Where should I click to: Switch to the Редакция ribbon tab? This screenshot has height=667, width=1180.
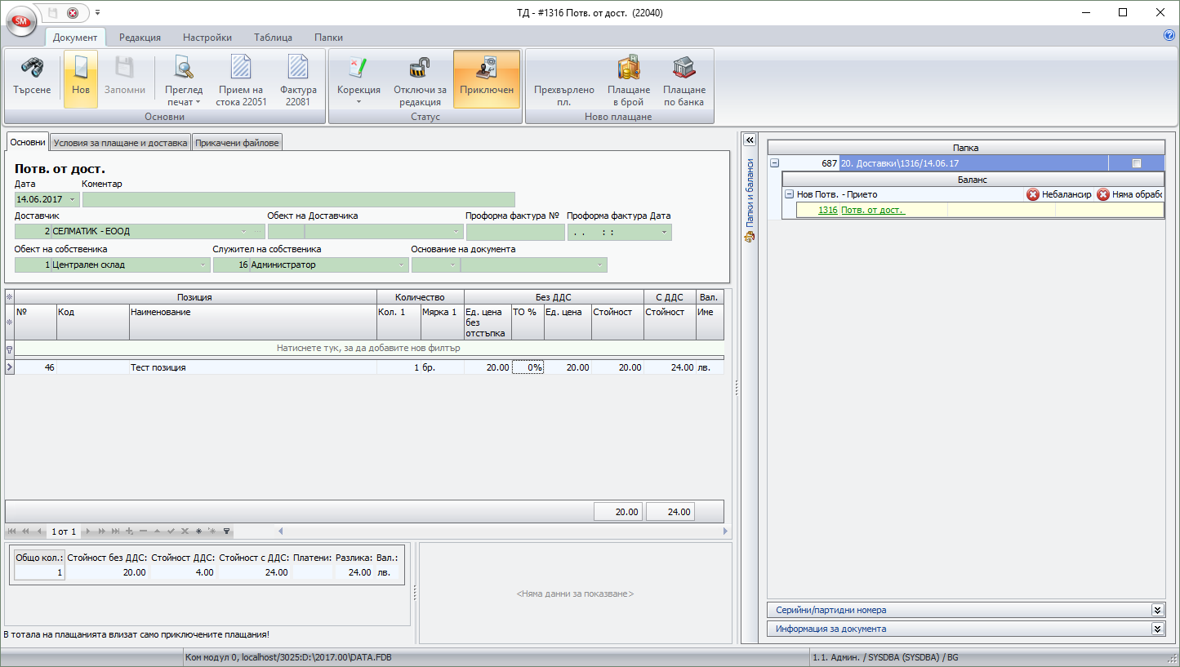click(140, 37)
